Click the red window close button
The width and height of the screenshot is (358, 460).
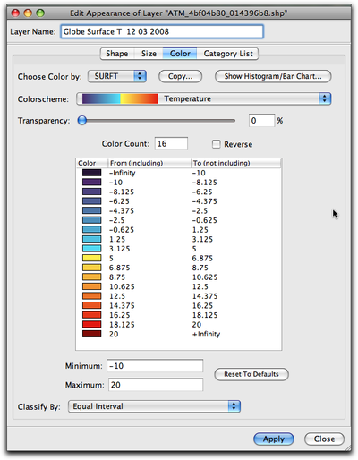pos(15,13)
